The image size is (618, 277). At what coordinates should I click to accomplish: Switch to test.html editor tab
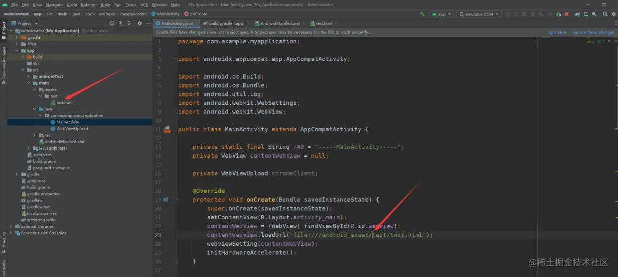click(x=324, y=23)
